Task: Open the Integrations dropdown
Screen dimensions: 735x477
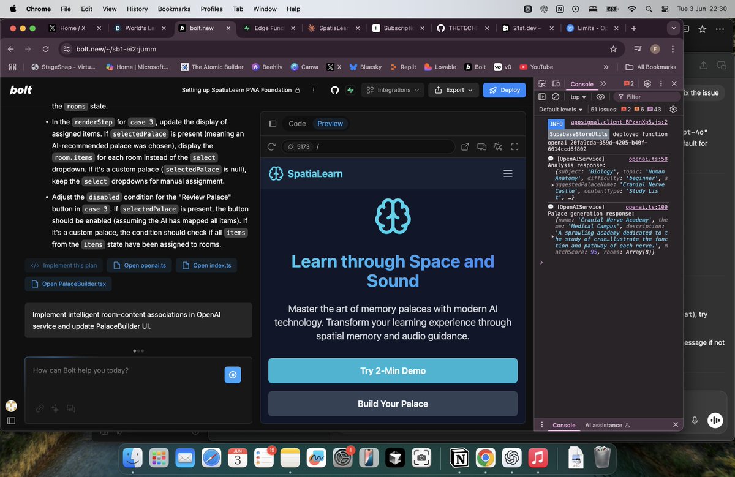Action: tap(393, 90)
